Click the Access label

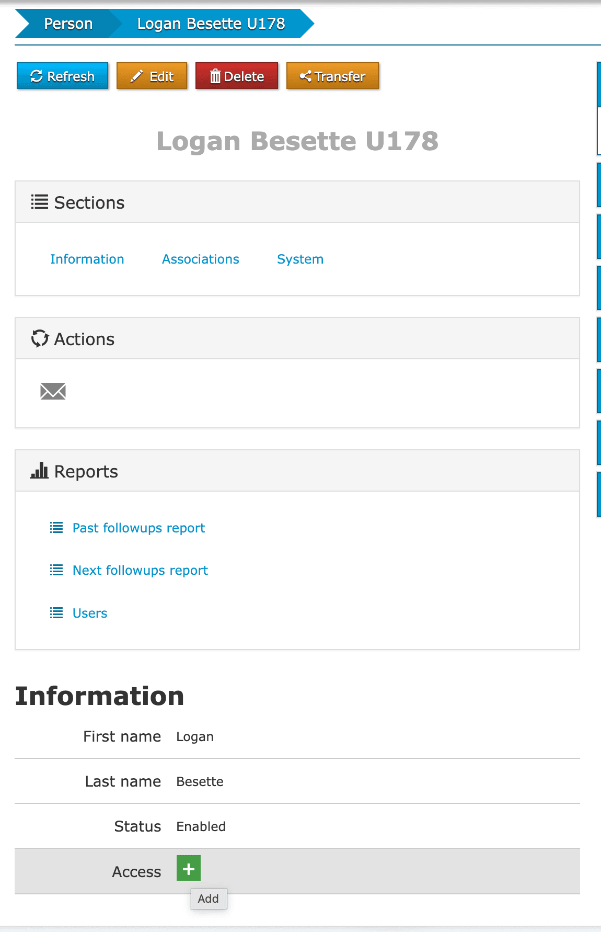pos(137,872)
